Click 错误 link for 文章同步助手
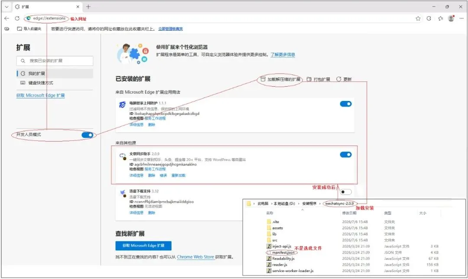Screen dimensions: 468x279 tap(163, 175)
